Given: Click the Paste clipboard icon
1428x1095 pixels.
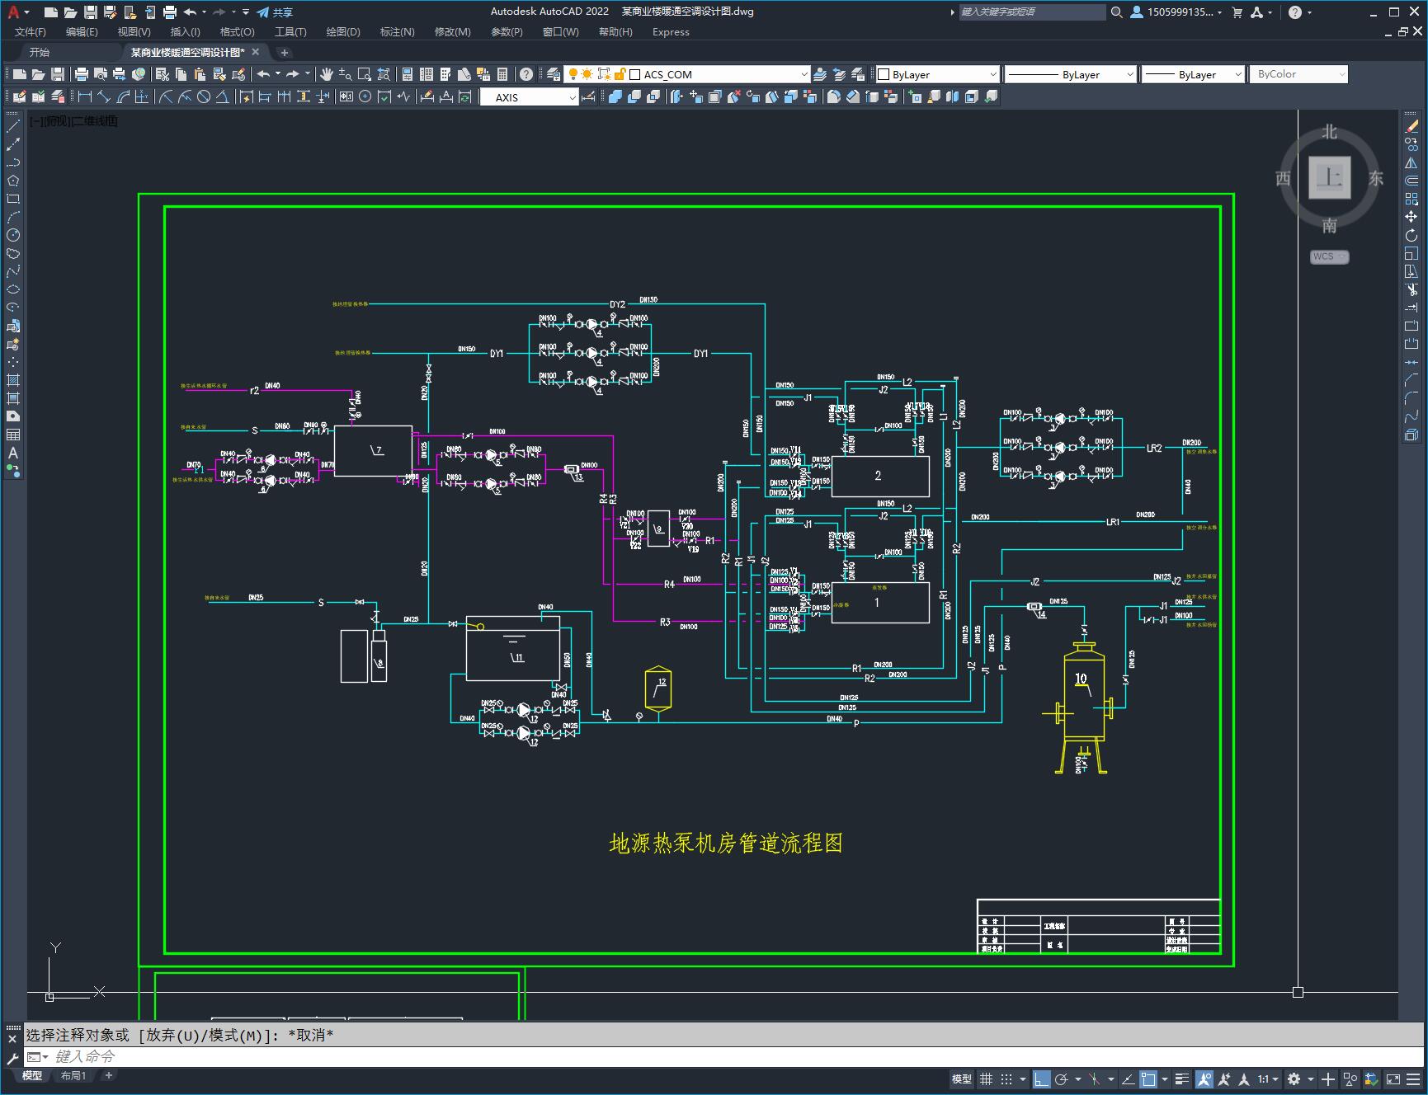Looking at the screenshot, I should pyautogui.click(x=200, y=74).
